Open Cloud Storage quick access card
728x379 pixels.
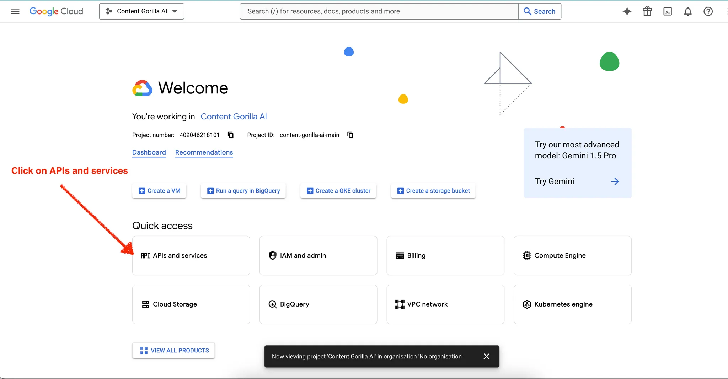(x=191, y=304)
